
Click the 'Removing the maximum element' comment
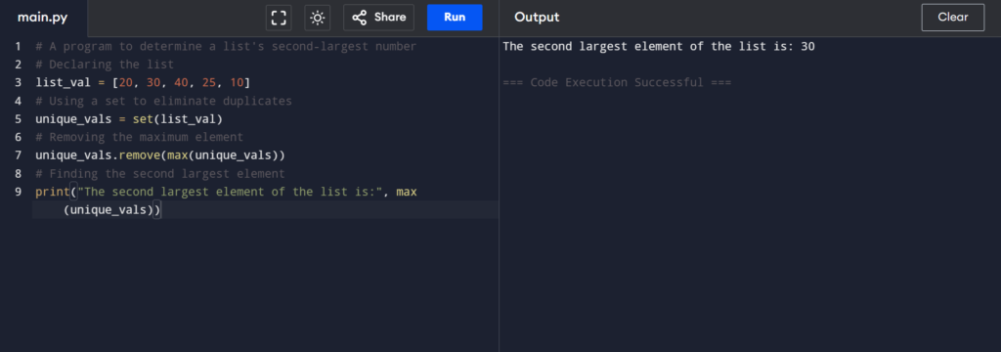click(139, 137)
